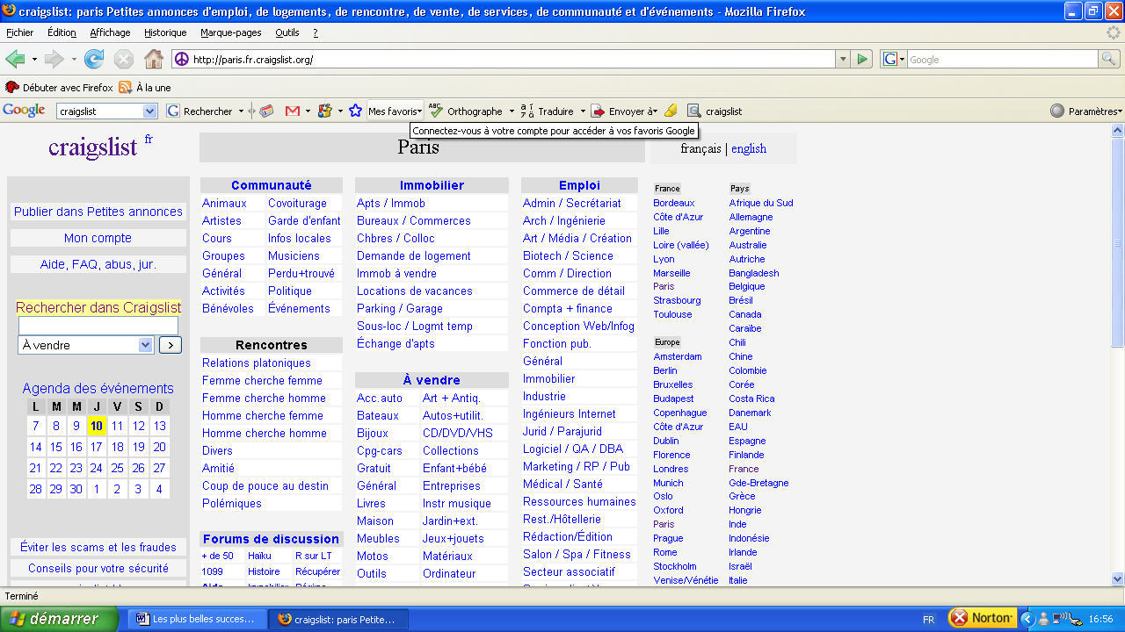Select day 10 in the events calendar
The image size is (1125, 632).
[x=97, y=426]
